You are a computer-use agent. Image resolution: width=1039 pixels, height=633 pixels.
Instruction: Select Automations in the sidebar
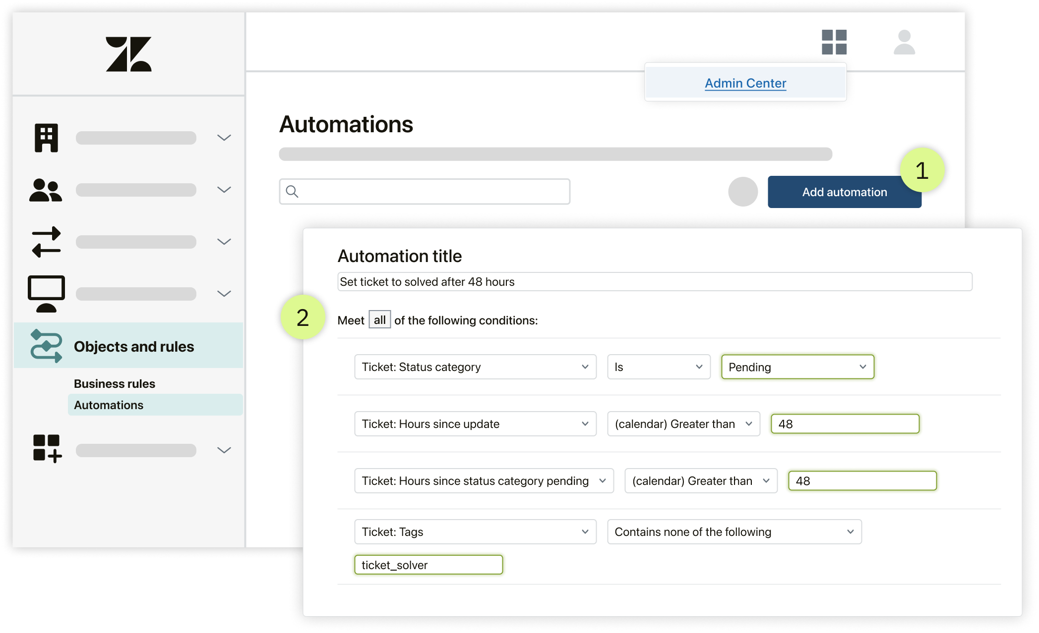coord(109,405)
